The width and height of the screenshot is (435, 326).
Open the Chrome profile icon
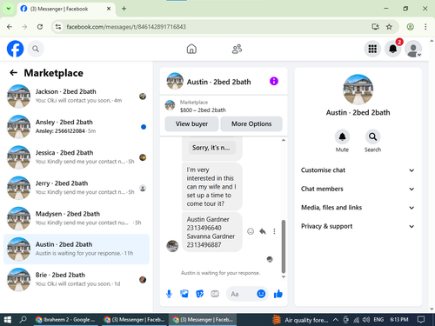[410, 27]
